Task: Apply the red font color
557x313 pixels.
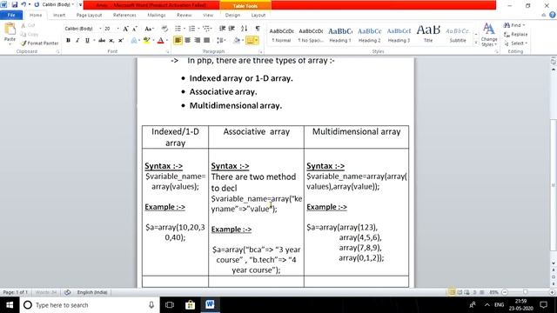Action: (x=160, y=41)
